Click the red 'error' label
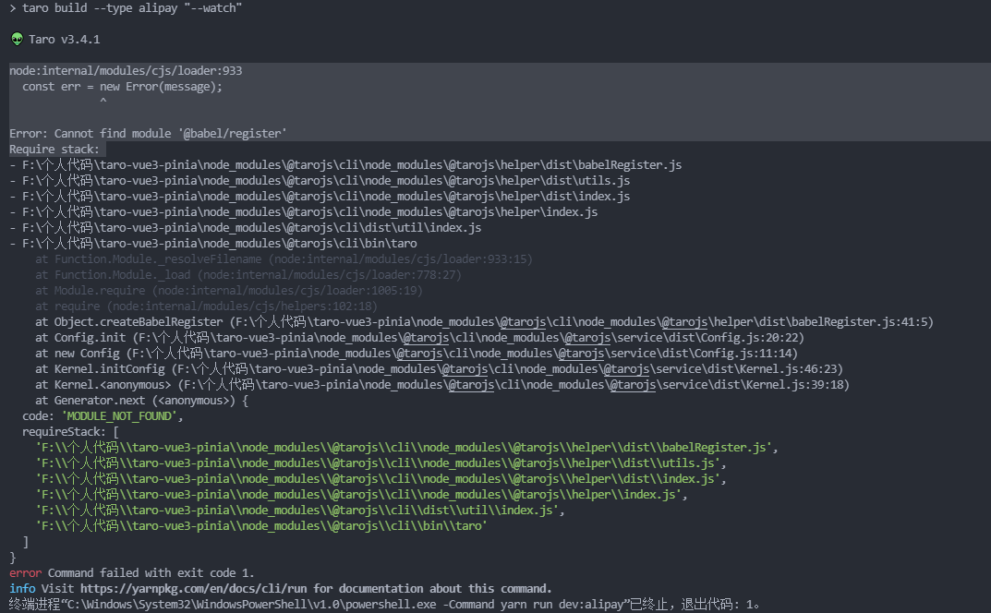 [25, 573]
